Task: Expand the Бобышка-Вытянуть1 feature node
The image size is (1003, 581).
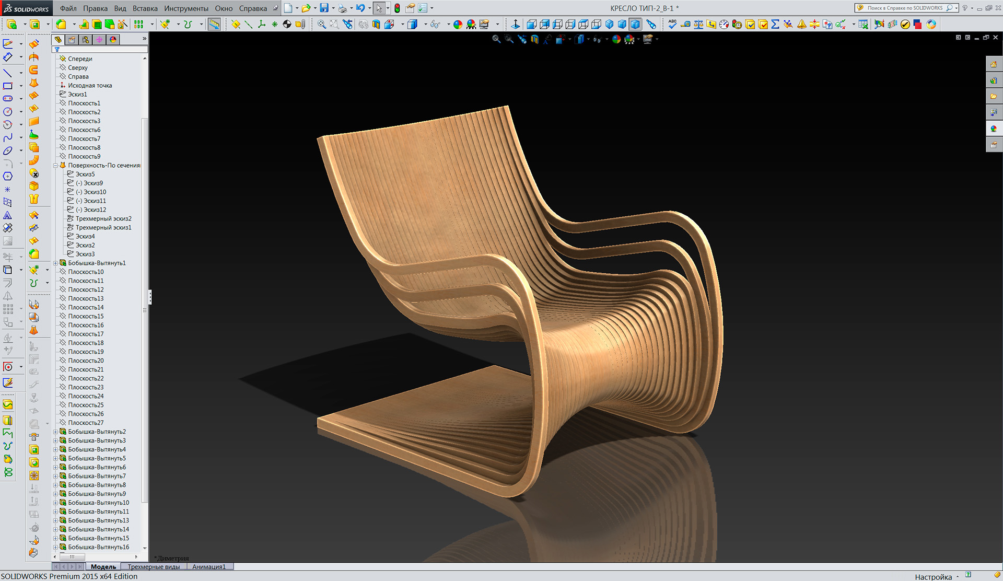Action: 55,263
